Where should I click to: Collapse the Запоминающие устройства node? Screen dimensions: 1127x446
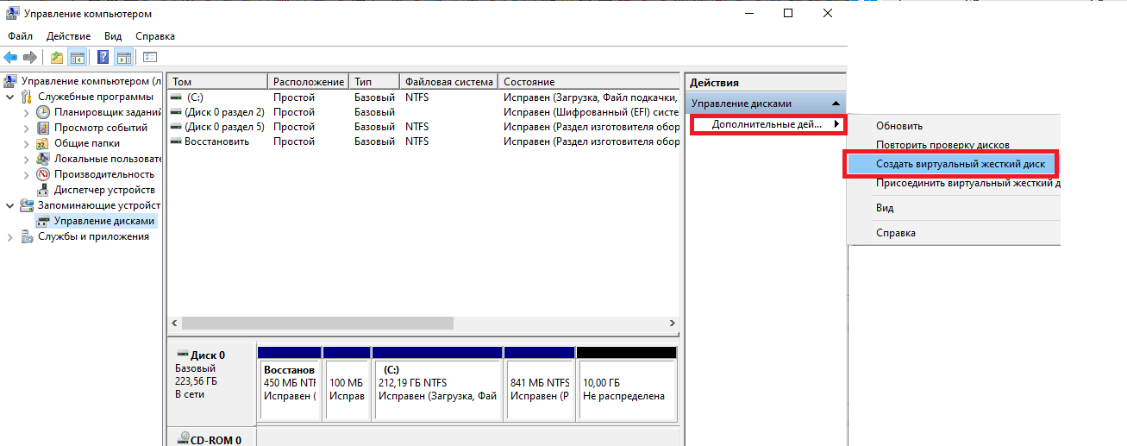[x=9, y=205]
